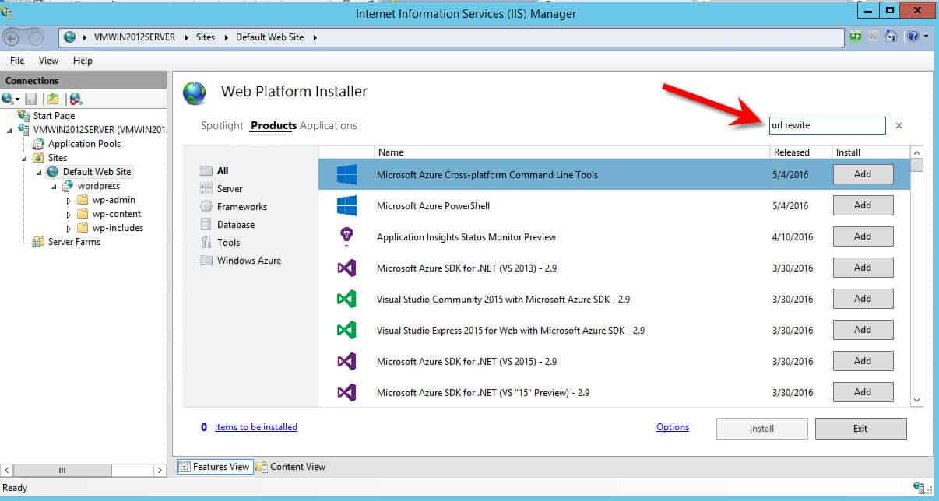Collapse the Default Web Site tree node
939x501 pixels.
click(x=39, y=173)
